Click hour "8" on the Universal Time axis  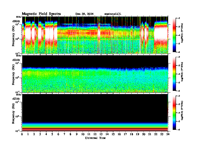coord(70,134)
